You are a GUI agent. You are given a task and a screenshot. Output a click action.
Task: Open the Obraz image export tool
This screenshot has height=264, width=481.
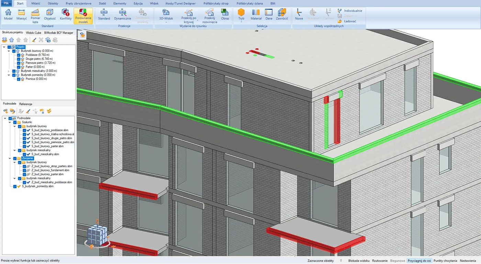coord(225,15)
